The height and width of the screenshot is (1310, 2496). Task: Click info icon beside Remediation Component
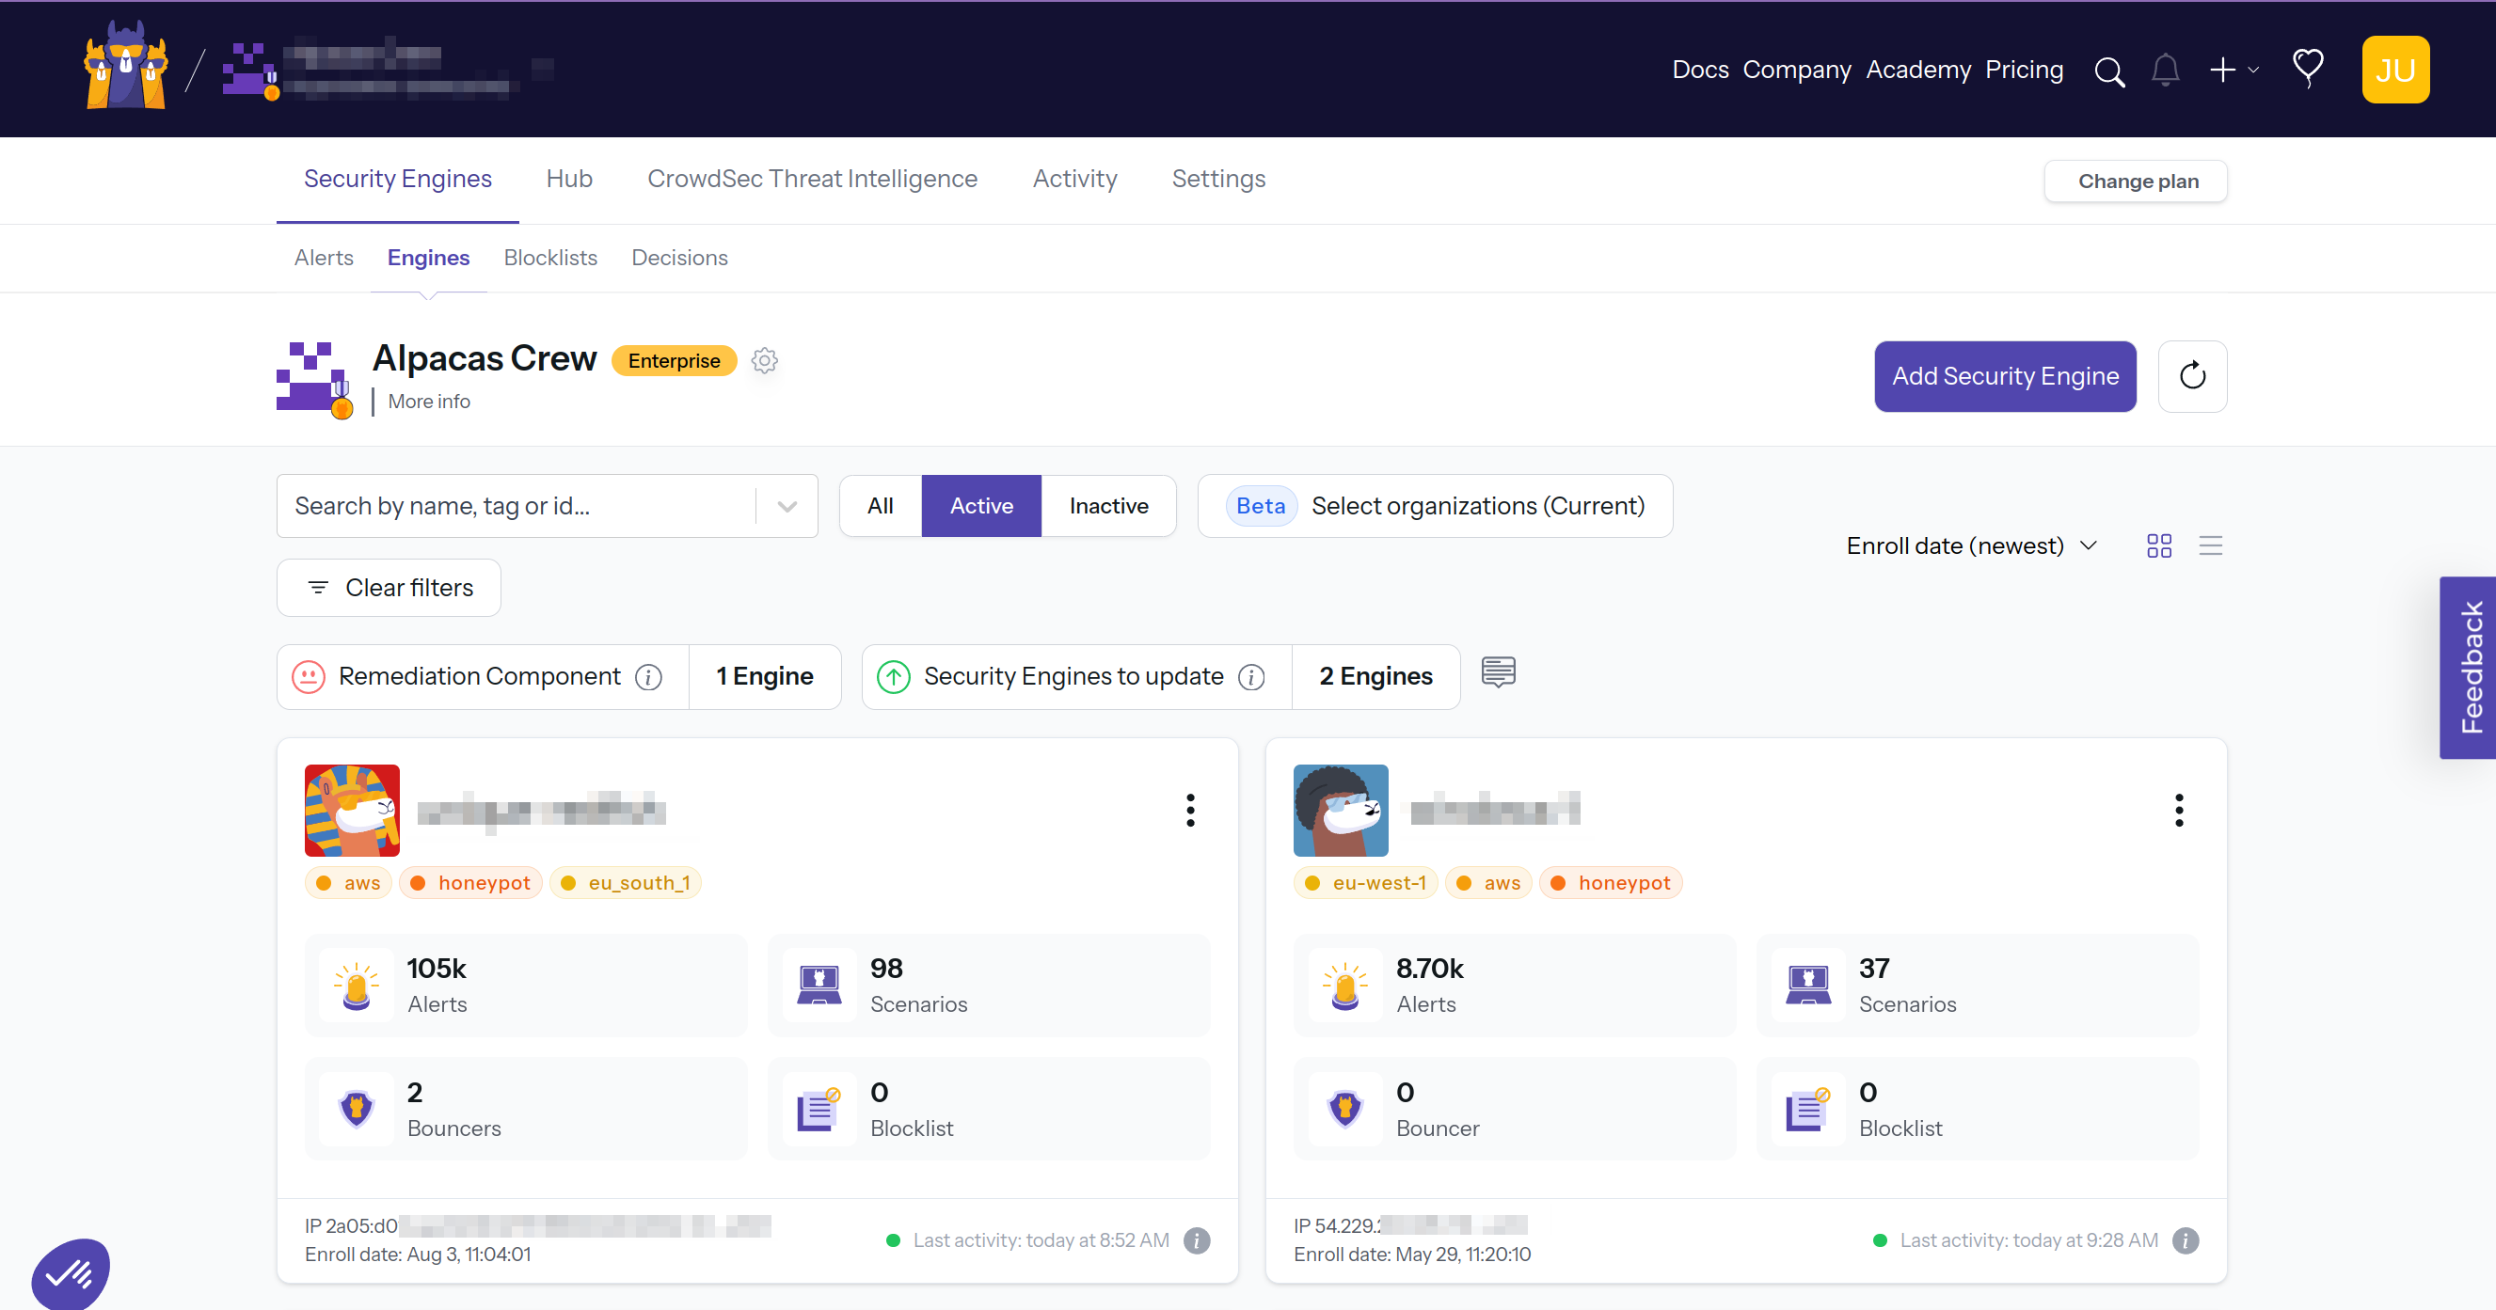648,677
